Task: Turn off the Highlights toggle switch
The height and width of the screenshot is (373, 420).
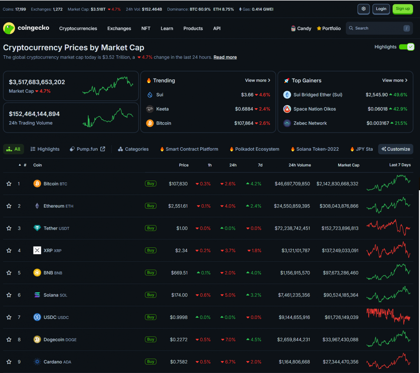Action: click(x=407, y=47)
